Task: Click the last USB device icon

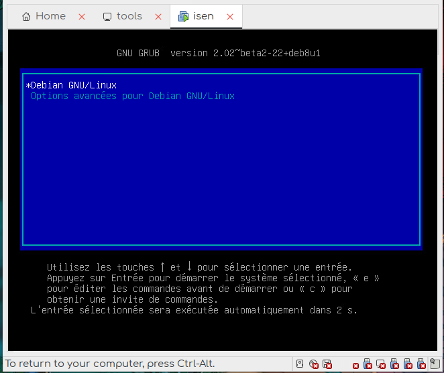Action: coord(421,364)
